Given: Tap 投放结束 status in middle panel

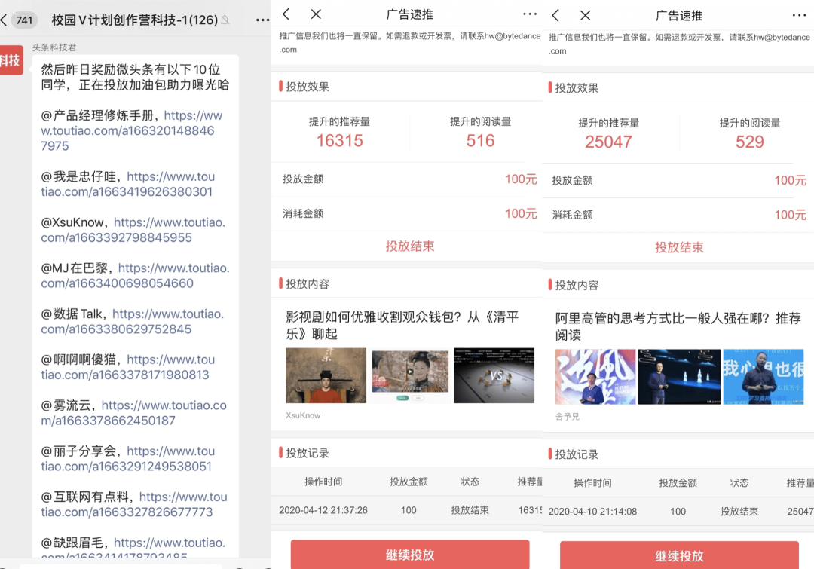Looking at the screenshot, I should pyautogui.click(x=409, y=246).
